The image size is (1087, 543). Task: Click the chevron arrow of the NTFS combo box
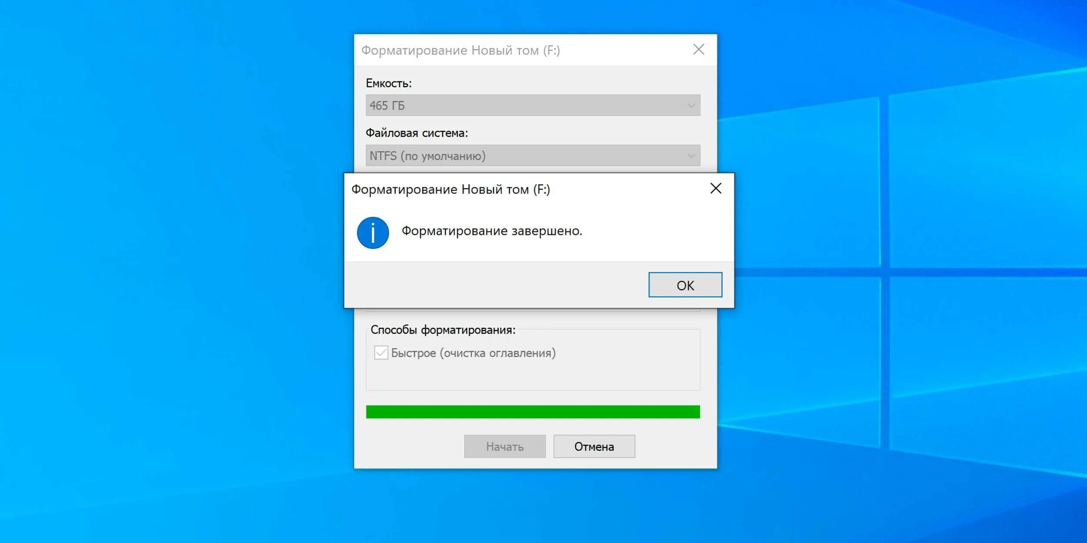(691, 156)
